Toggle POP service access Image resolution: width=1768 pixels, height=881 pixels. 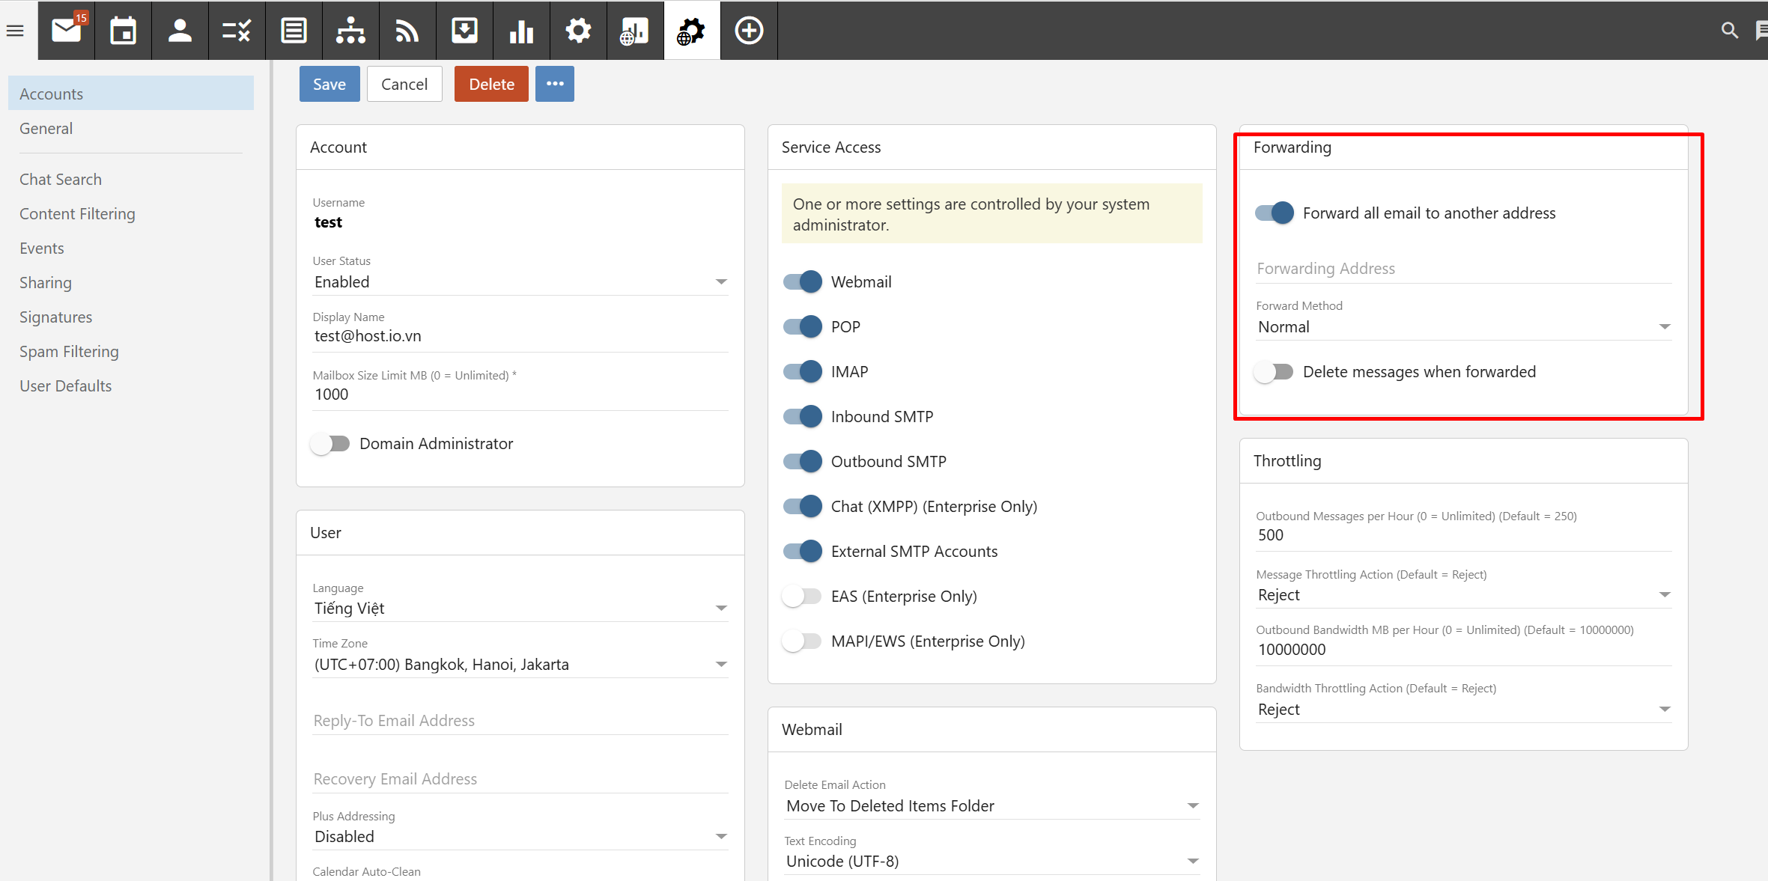[802, 327]
